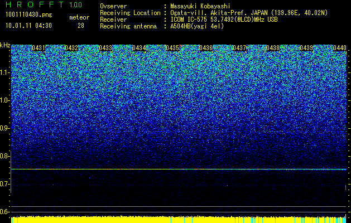This screenshot has height=223, width=351.
Task: Click the 0434 time marker
Action: point(139,48)
